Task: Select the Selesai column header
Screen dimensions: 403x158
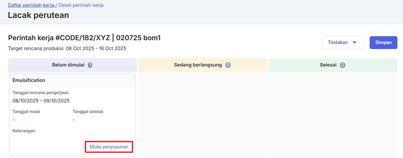Action: coord(328,65)
